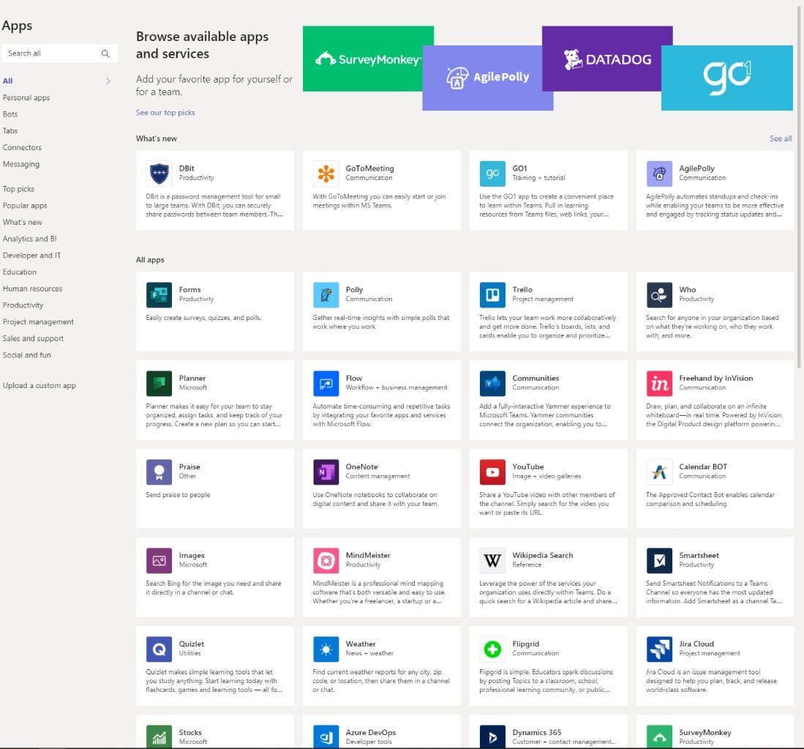The width and height of the screenshot is (804, 749).
Task: Open the Flipgrid green plus icon
Action: coord(492,649)
